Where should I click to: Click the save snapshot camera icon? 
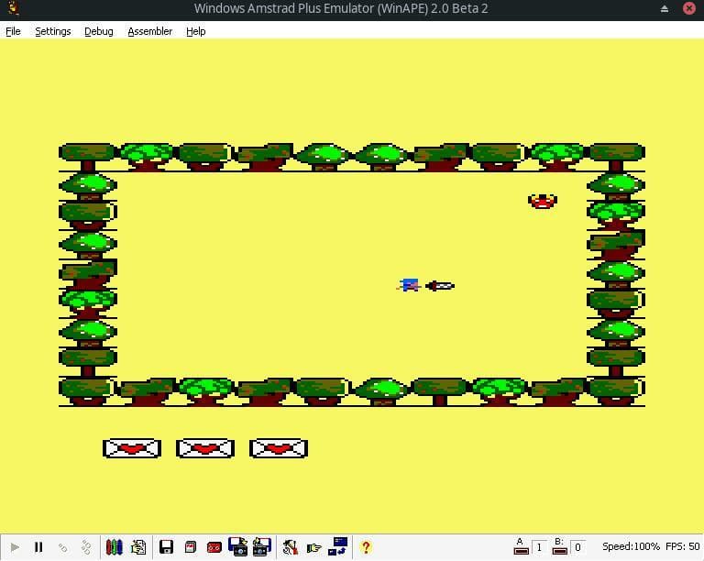tap(237, 546)
